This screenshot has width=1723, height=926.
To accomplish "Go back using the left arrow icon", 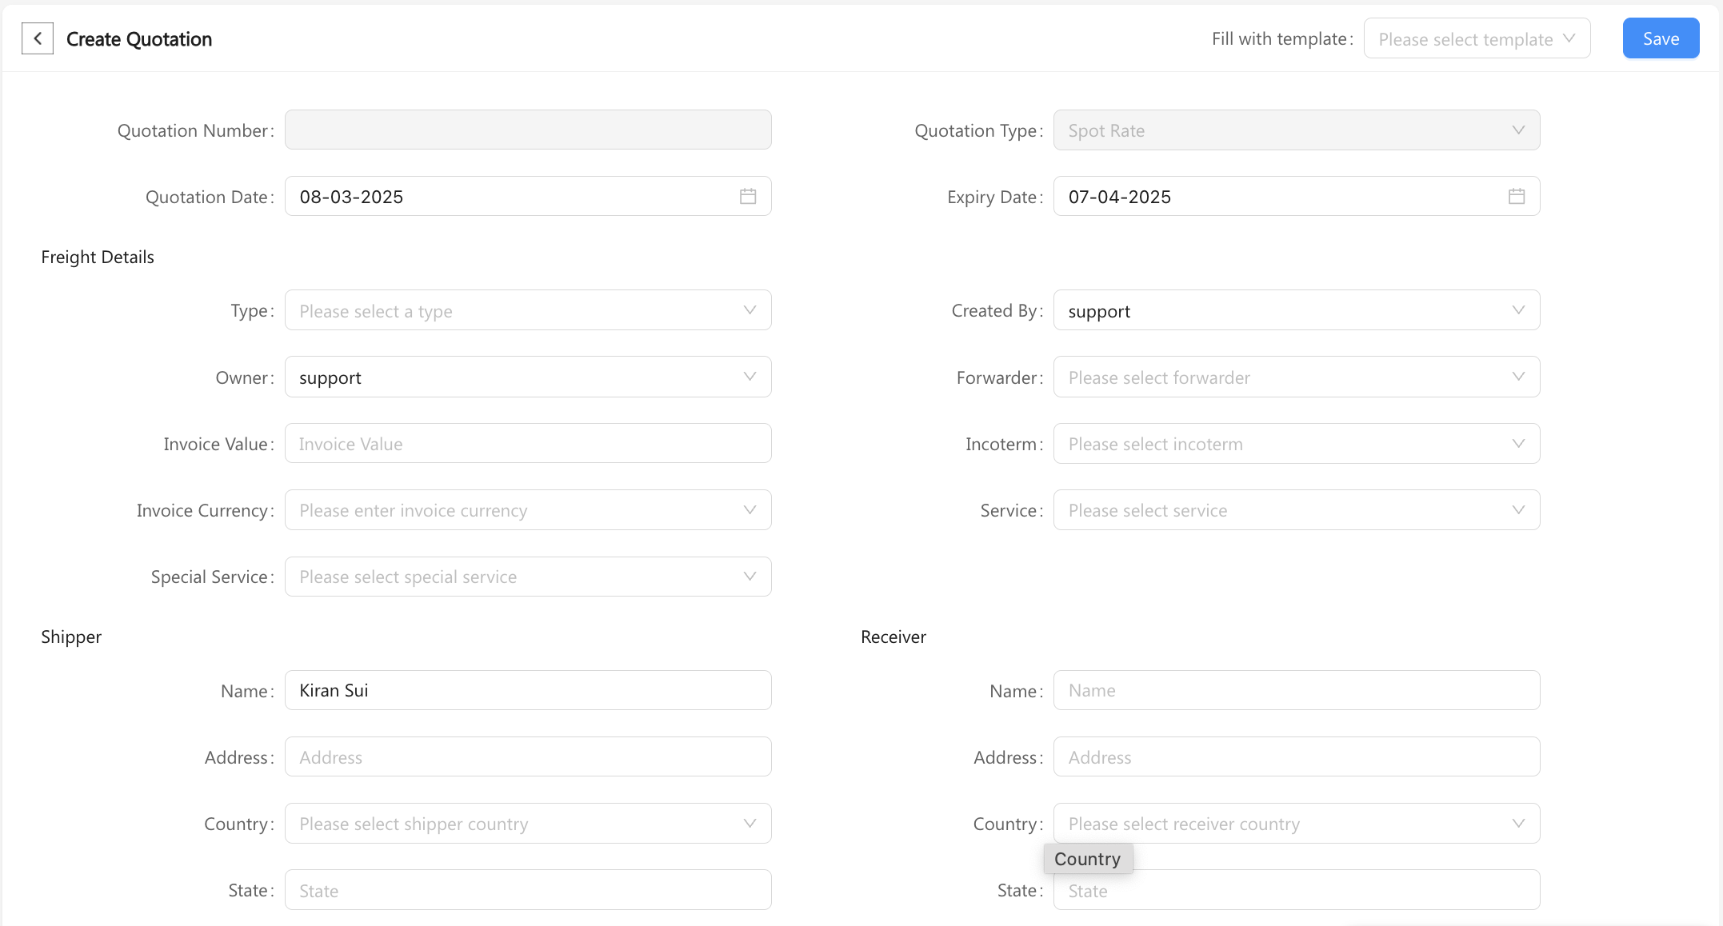I will pyautogui.click(x=38, y=38).
